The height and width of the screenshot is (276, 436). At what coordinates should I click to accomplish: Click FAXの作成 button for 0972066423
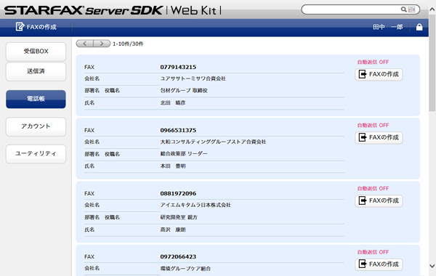coord(379,264)
